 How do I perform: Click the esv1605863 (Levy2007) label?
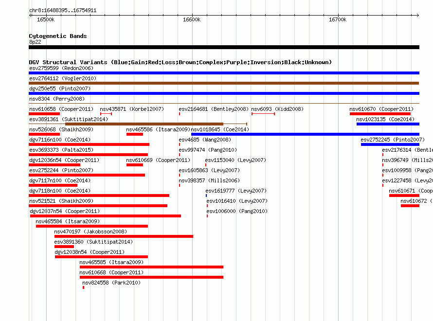point(209,170)
